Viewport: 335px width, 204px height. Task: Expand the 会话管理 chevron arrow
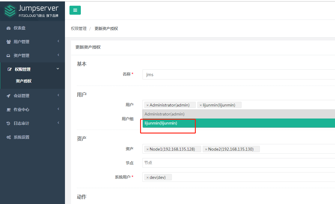point(58,95)
